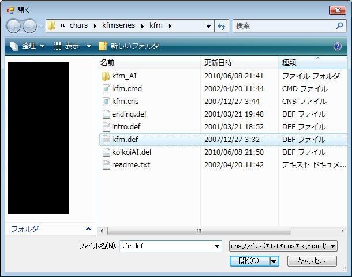Image resolution: width=352 pixels, height=277 pixels.
Task: Click date 2007/12/27 3:32
Action: point(232,140)
